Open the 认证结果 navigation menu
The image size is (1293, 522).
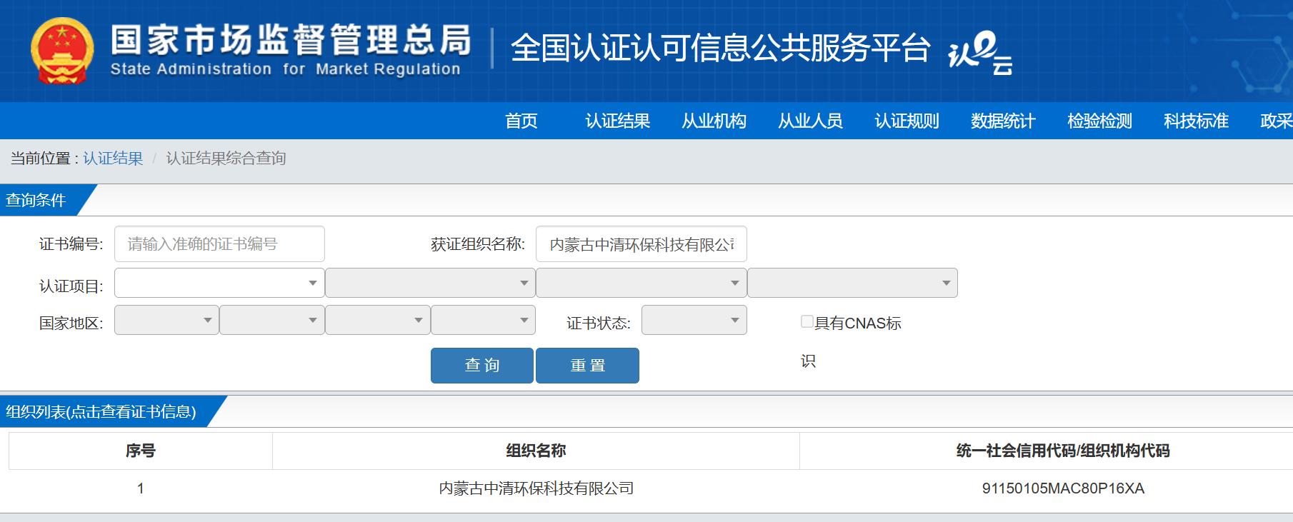click(618, 121)
